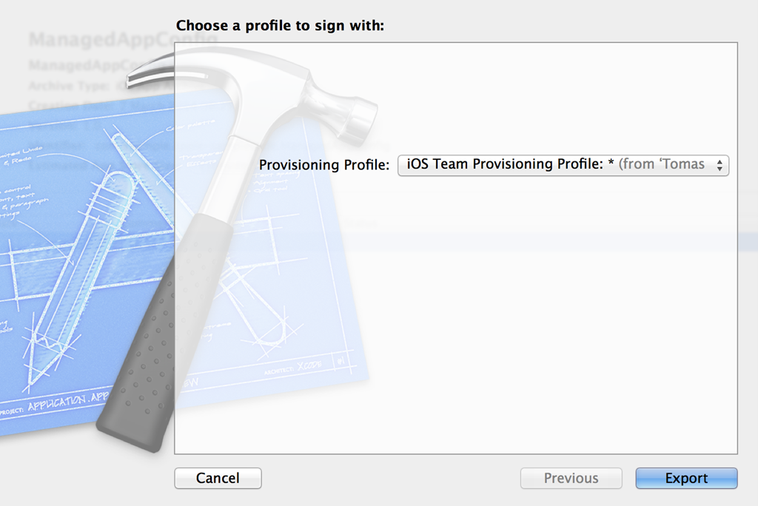
Task: Go back with the Previous button
Action: 571,479
